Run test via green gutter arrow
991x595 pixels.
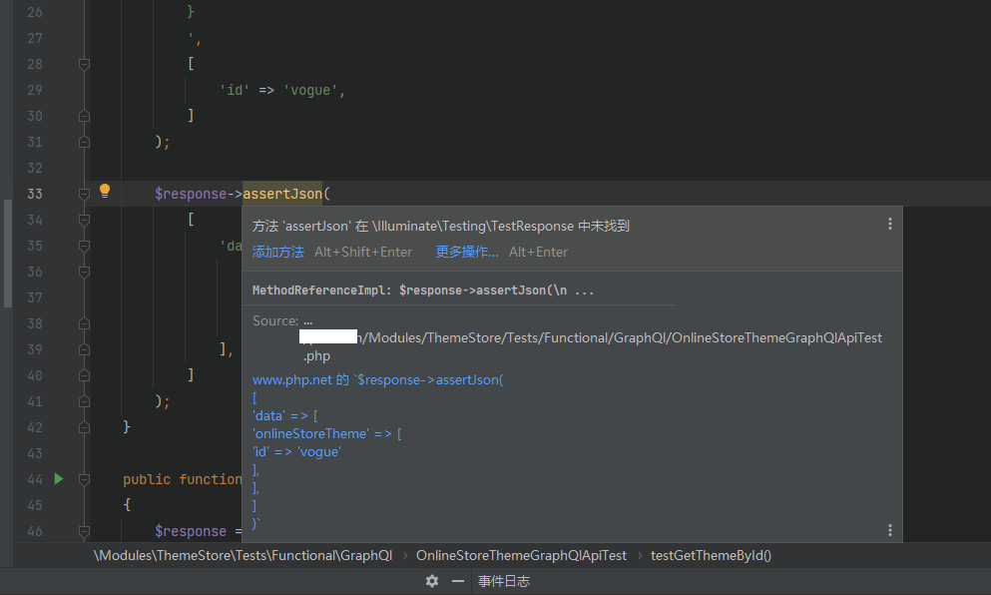tap(58, 479)
